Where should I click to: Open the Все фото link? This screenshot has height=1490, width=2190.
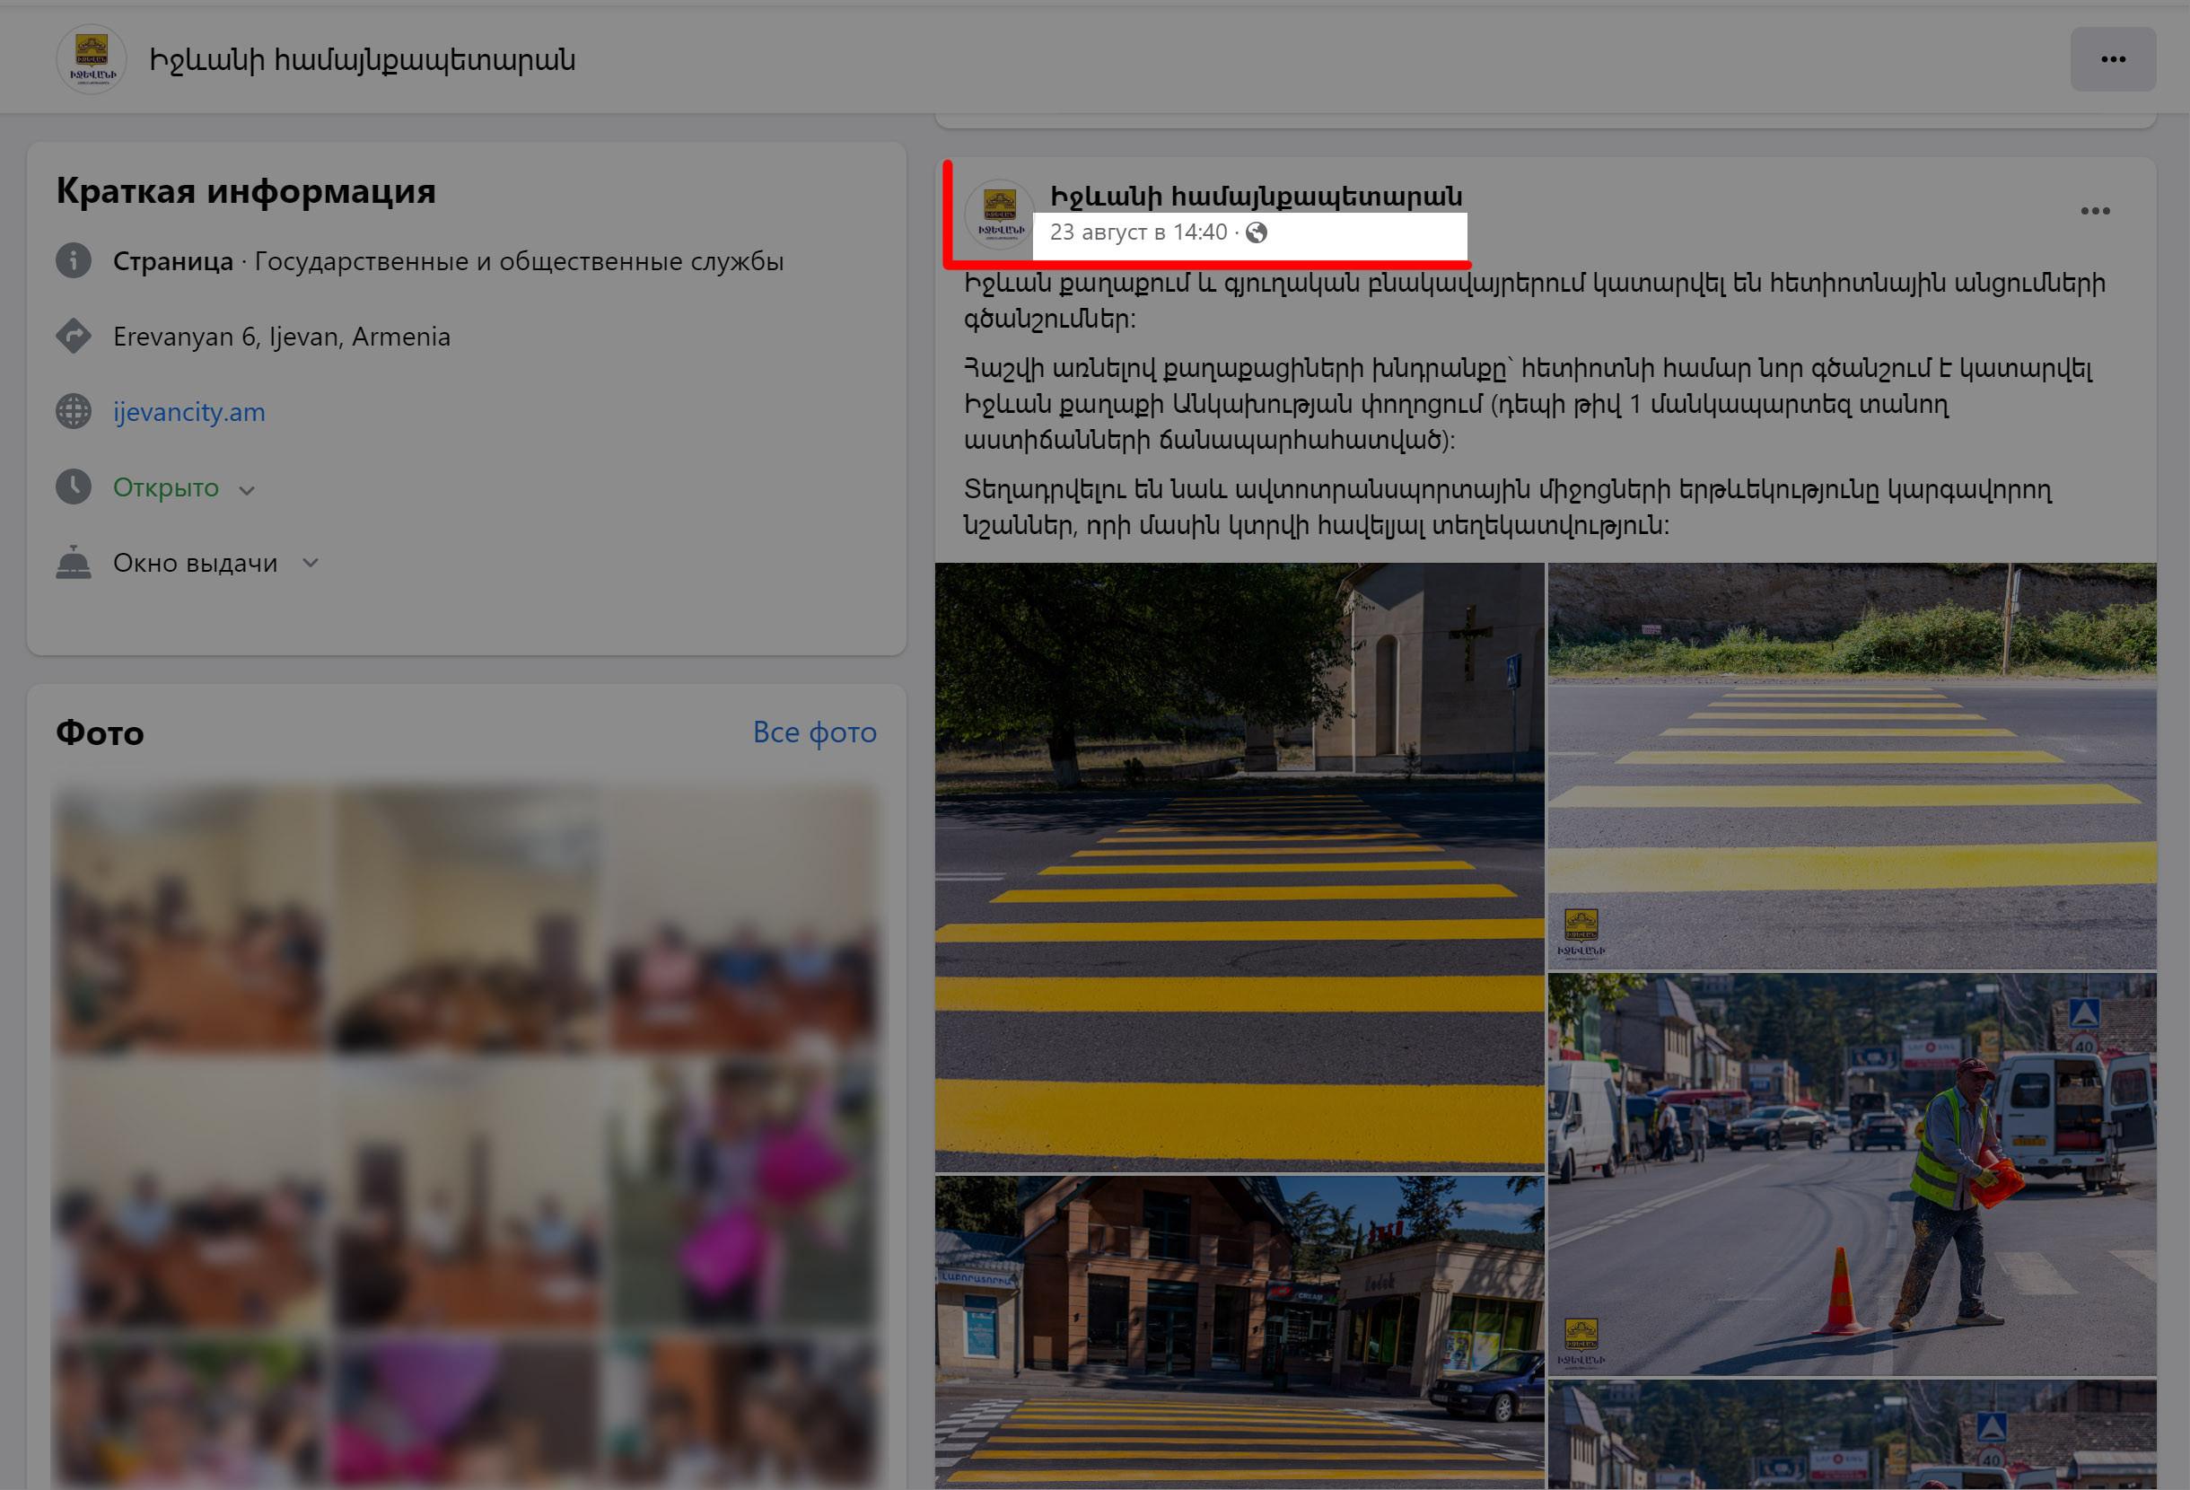(814, 732)
